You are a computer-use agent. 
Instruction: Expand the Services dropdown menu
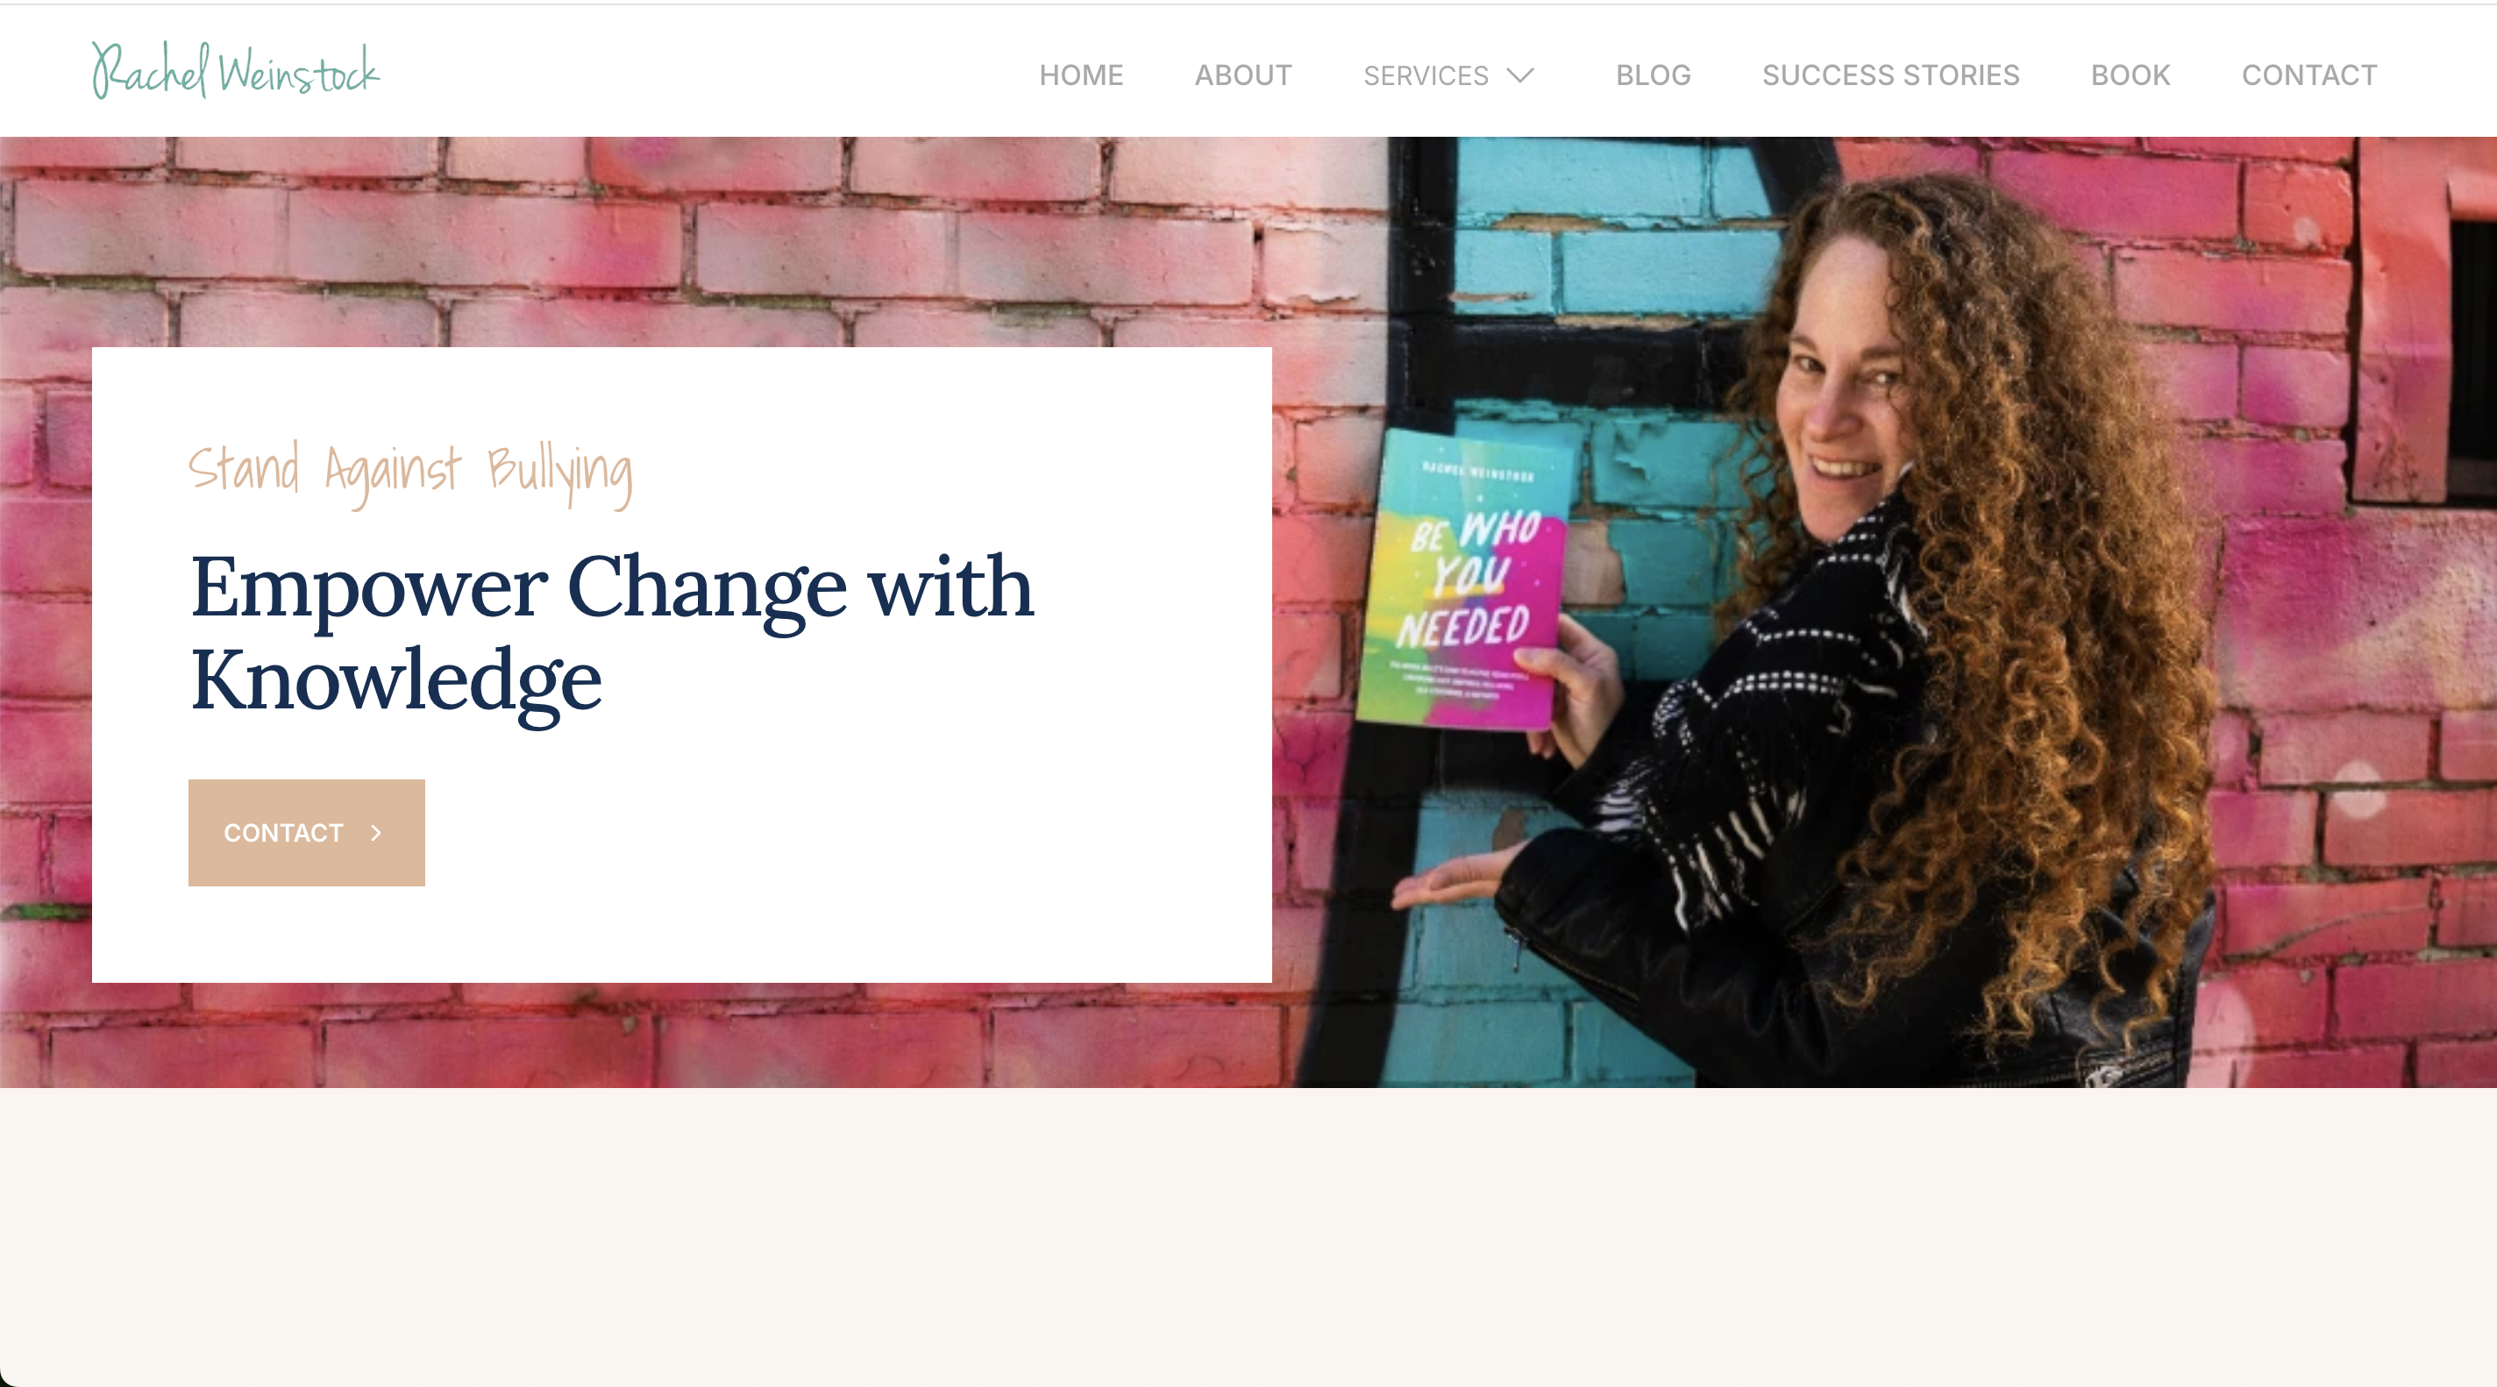[x=1448, y=75]
